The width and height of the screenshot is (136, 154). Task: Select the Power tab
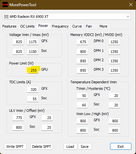(x=43, y=26)
